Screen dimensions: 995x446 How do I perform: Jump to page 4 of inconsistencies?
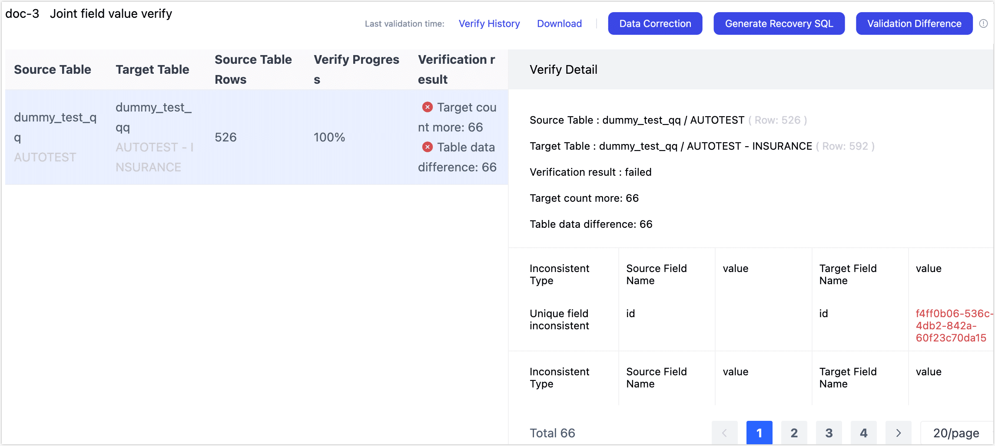click(x=864, y=433)
